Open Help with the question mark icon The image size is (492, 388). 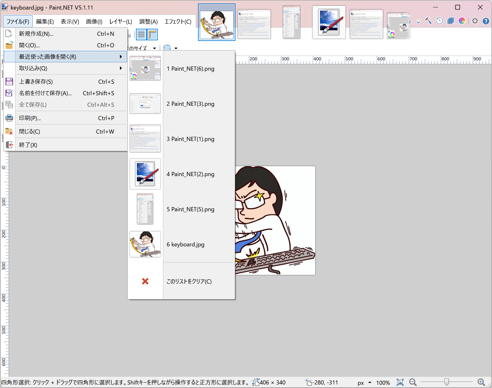[486, 21]
